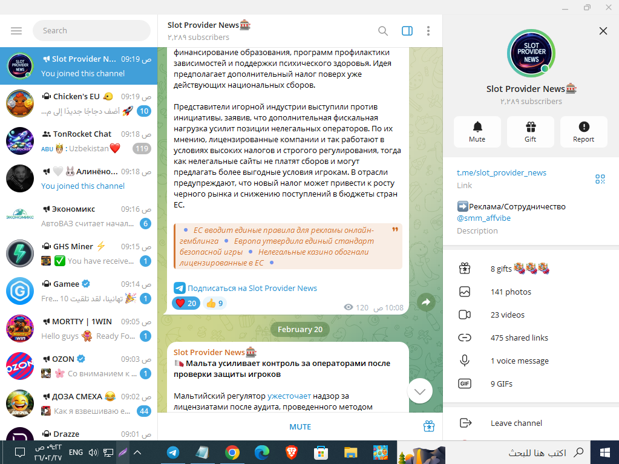Open the TonRocket Chat conversation
The image size is (619, 464).
point(79,141)
